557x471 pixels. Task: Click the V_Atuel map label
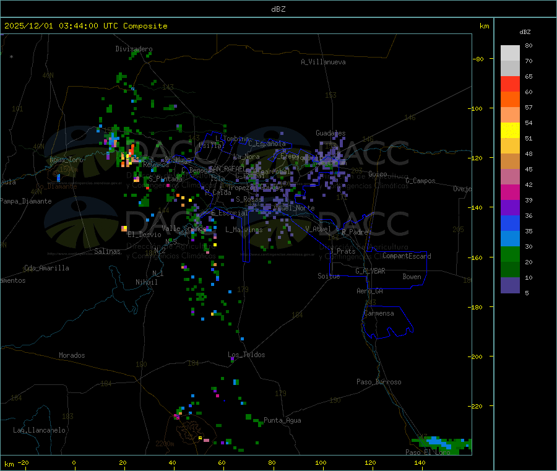pyautogui.click(x=318, y=229)
